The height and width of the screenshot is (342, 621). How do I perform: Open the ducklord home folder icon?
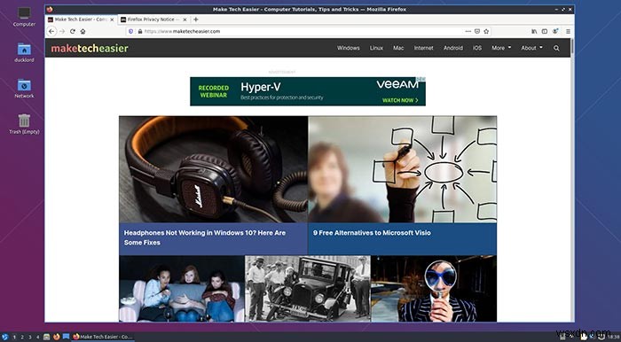point(24,52)
